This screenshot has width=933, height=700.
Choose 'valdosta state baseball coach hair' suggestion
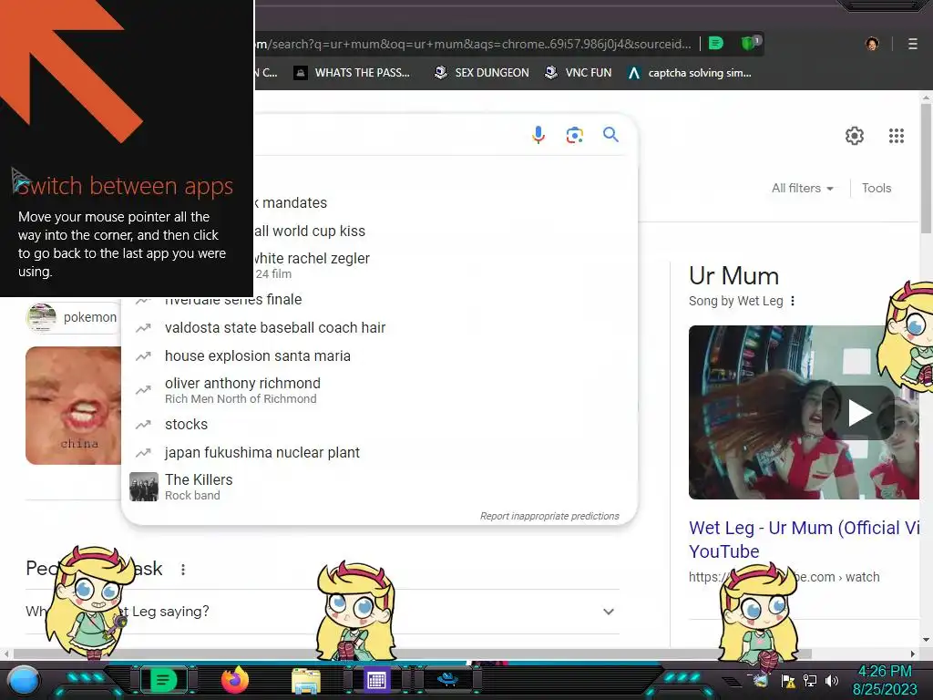coord(380,327)
